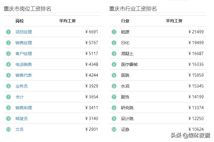This screenshot has height=142, width=214.
Task: Click rank 1 badge beside 项目经理
Action: 9,32
